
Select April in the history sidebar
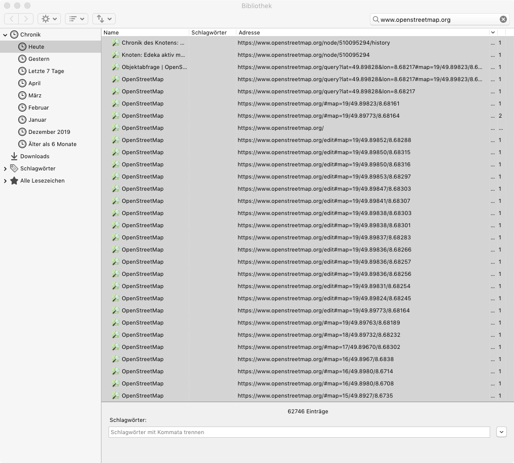point(50,83)
